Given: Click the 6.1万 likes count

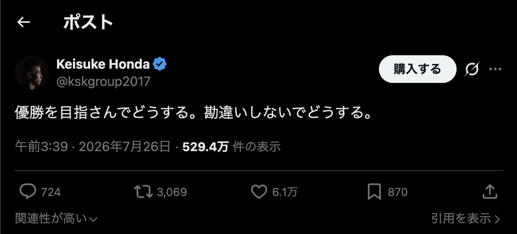Looking at the screenshot, I should 285,192.
